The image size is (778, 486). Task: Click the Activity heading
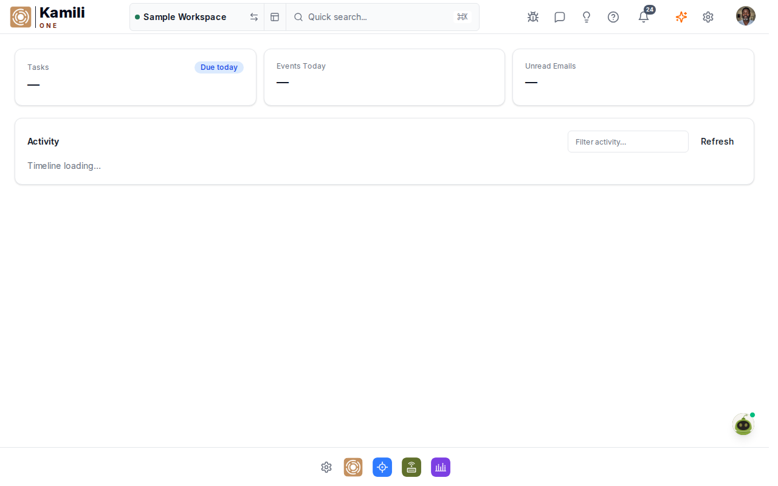43,142
